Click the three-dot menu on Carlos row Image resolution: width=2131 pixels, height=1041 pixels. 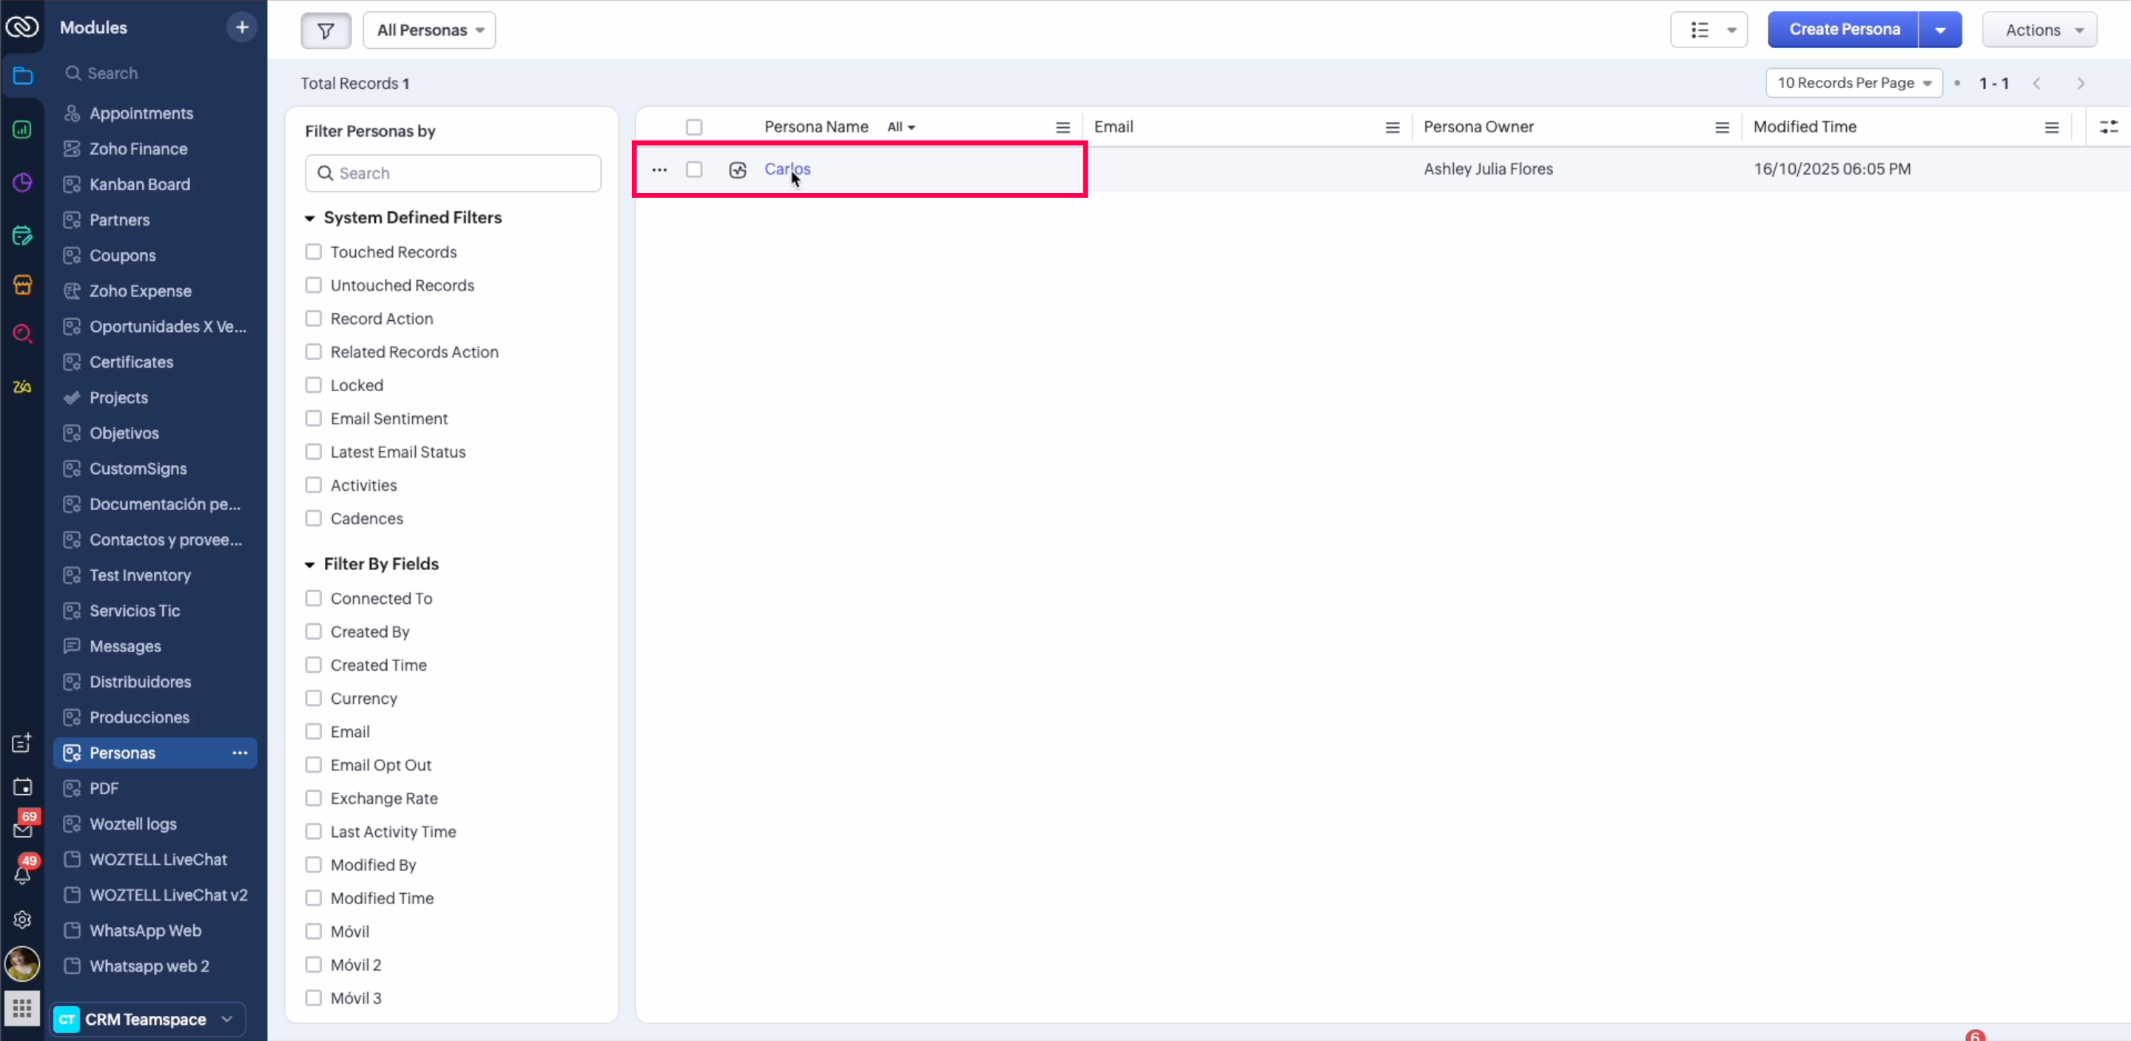[x=659, y=169]
